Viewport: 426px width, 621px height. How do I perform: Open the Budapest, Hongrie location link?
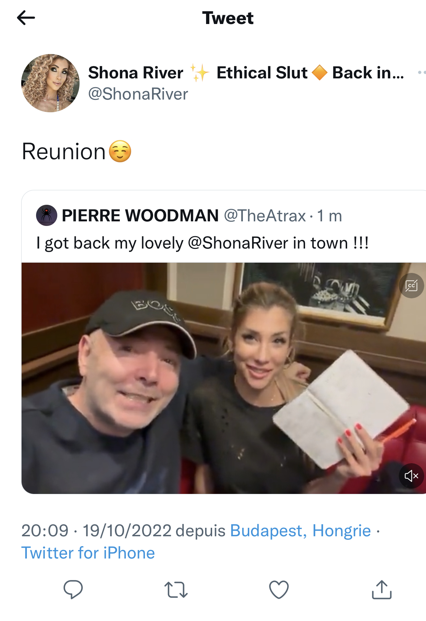point(300,531)
